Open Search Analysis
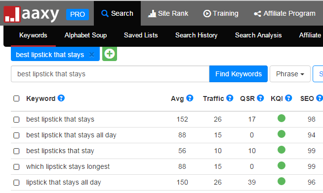The image size is (323, 193). (x=258, y=35)
